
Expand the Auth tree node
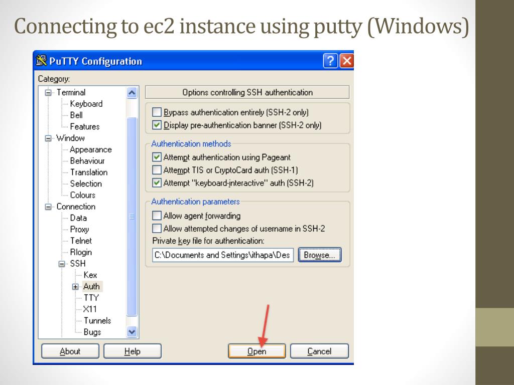coord(75,287)
